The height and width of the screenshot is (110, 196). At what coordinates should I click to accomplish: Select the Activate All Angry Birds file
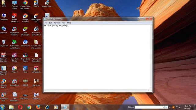click(x=36, y=57)
